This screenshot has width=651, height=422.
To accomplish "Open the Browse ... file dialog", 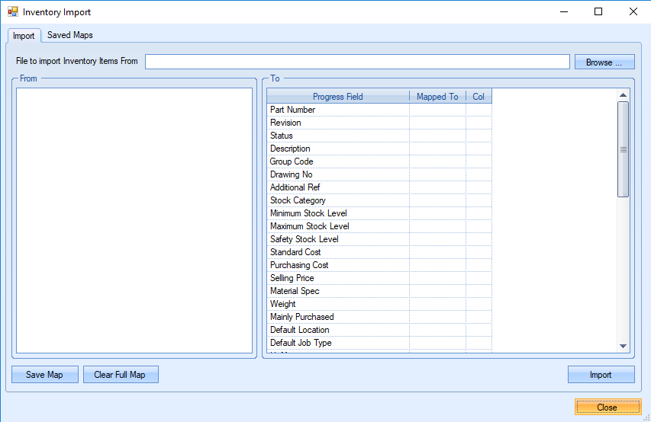I will click(x=604, y=62).
